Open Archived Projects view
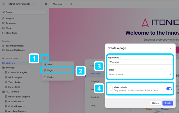Image resolution: width=179 pixels, height=113 pixels. pyautogui.click(x=17, y=111)
